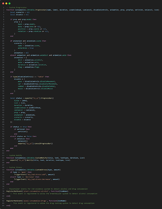
Task: Click the 'useWhileDead = useWhileDead,' line
Action: point(28,108)
